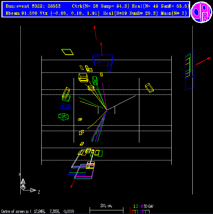
Task: Click the white track line heading right
Action: tap(121, 103)
